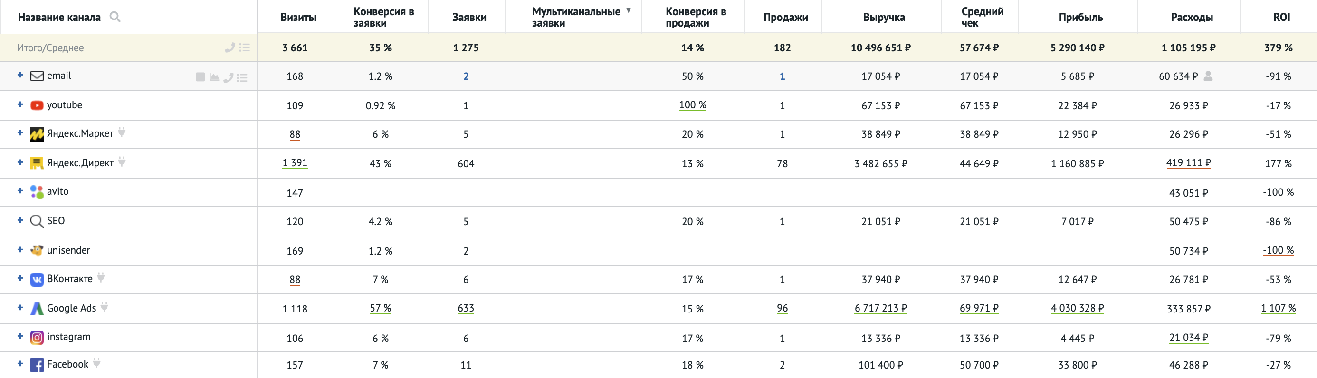Click the list icon in email row
This screenshot has height=378, width=1317.
[242, 78]
